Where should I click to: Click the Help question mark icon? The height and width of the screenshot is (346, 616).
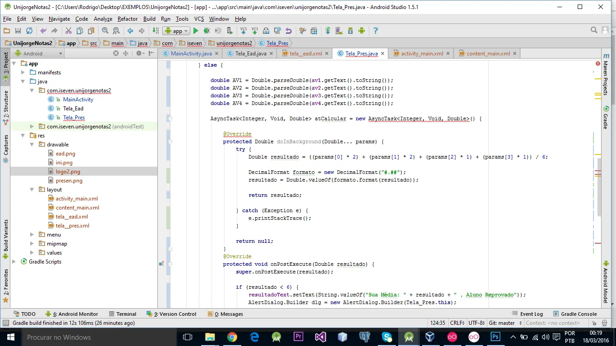coord(376,31)
